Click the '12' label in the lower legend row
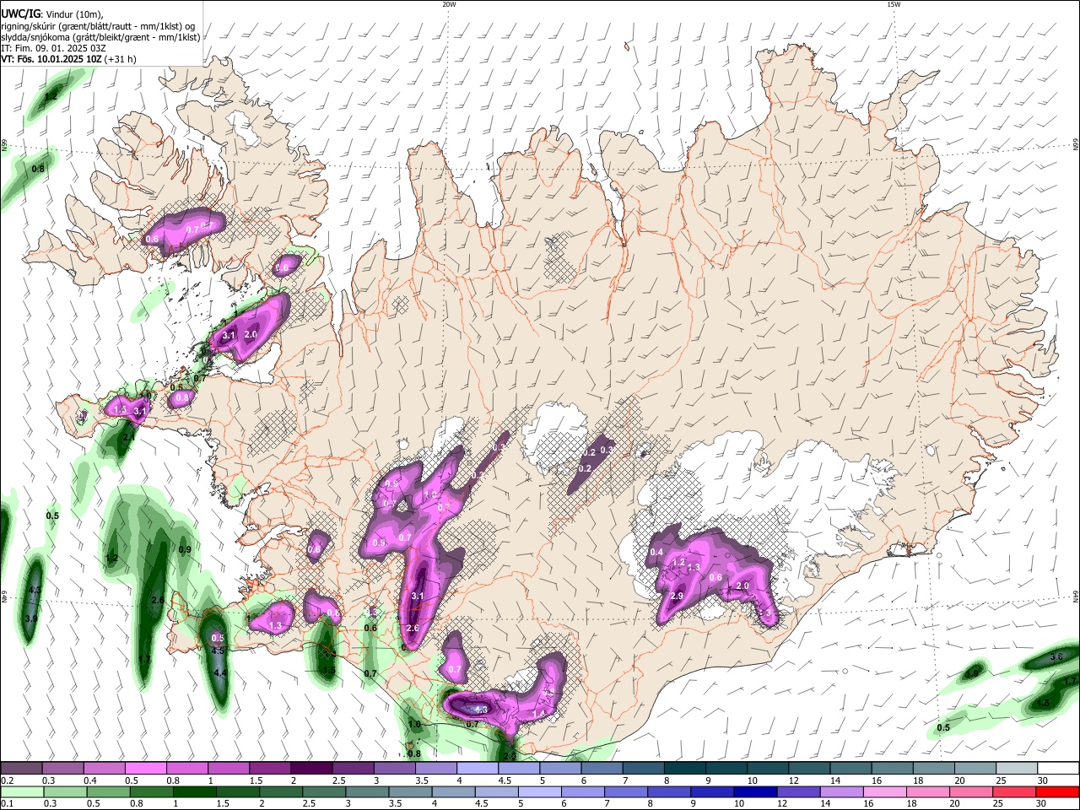This screenshot has height=810, width=1080. [x=782, y=803]
